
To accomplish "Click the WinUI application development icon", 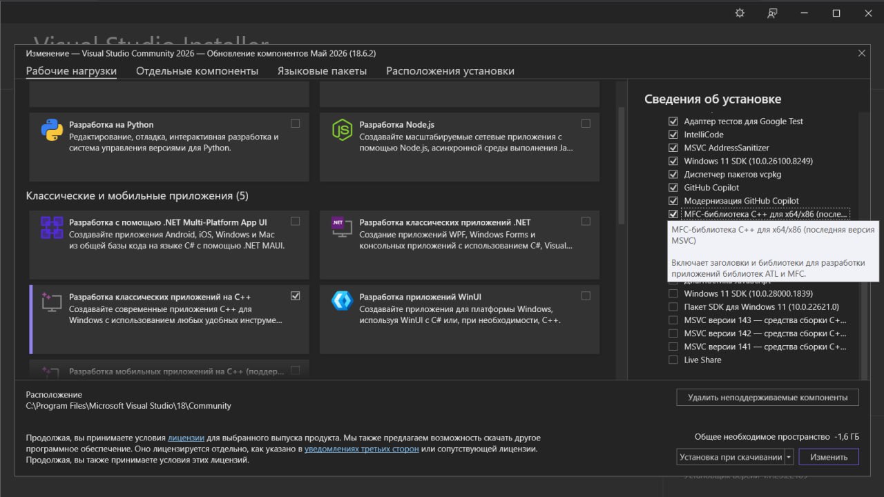I will tap(342, 300).
